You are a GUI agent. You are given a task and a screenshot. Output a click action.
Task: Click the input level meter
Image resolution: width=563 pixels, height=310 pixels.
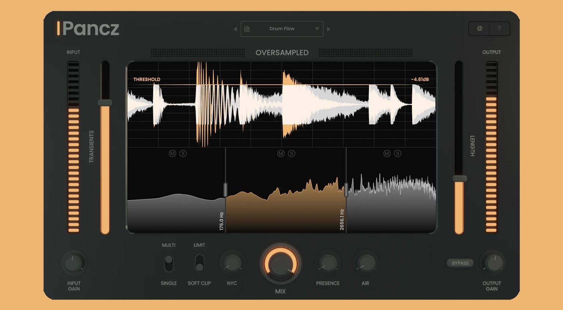73,147
